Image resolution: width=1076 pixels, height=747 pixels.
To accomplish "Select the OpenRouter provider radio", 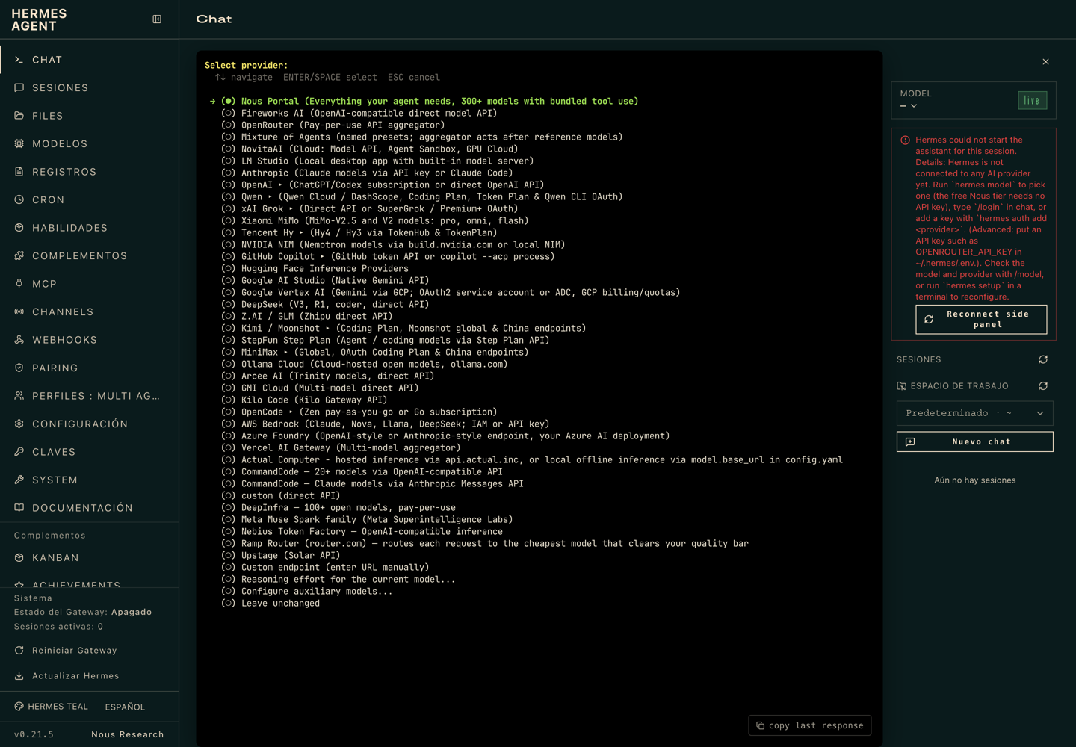I will pyautogui.click(x=229, y=125).
